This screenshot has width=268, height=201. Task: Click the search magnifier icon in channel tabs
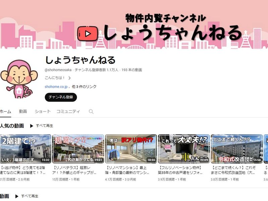(91, 112)
